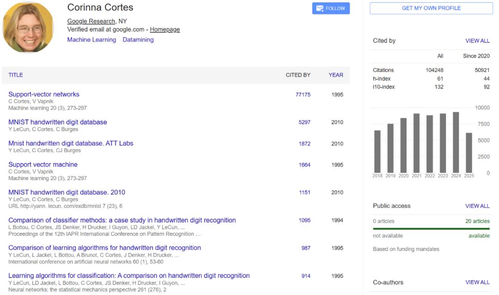This screenshot has height=295, width=499.
Task: Click Get My Own Profile button
Action: (431, 8)
